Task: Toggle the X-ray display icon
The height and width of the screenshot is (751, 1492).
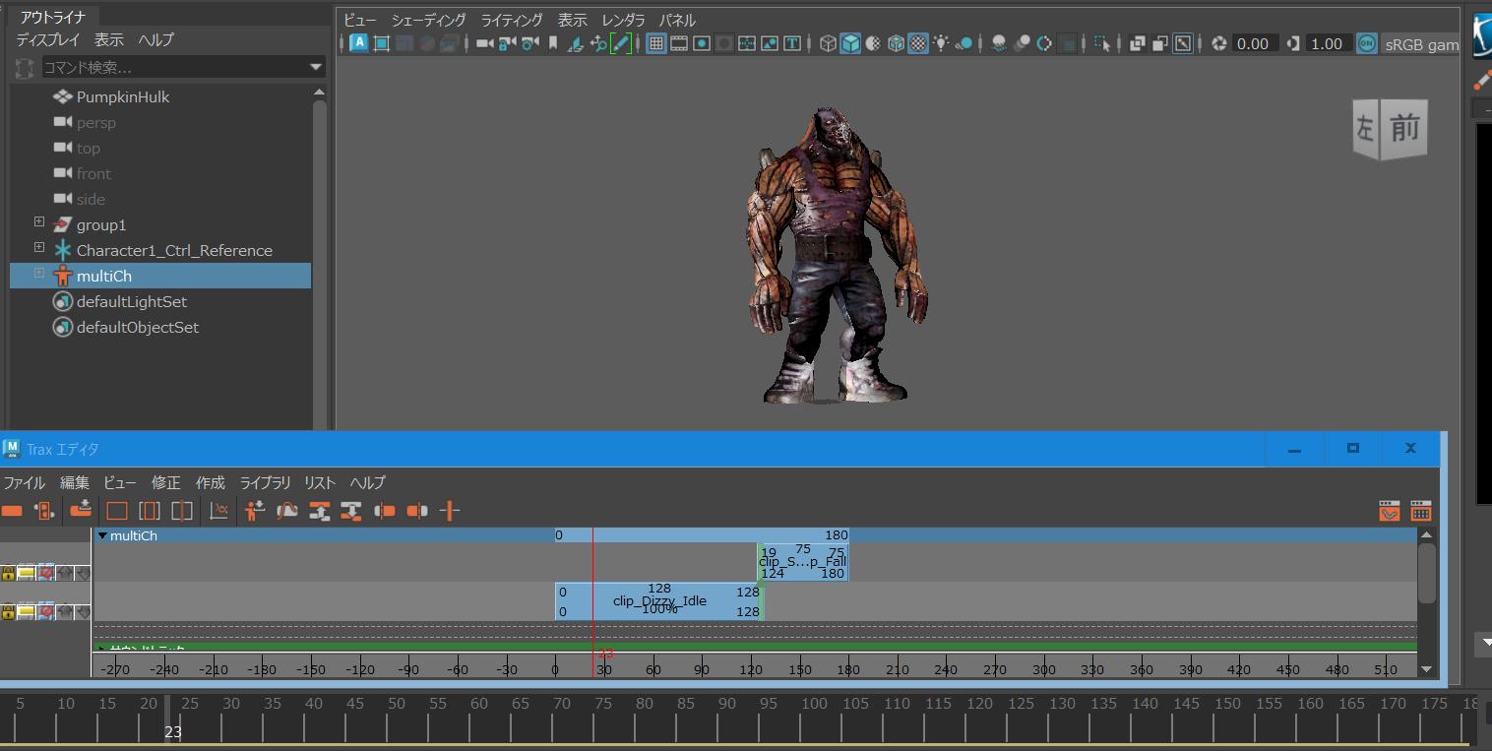Action: pos(1137,43)
